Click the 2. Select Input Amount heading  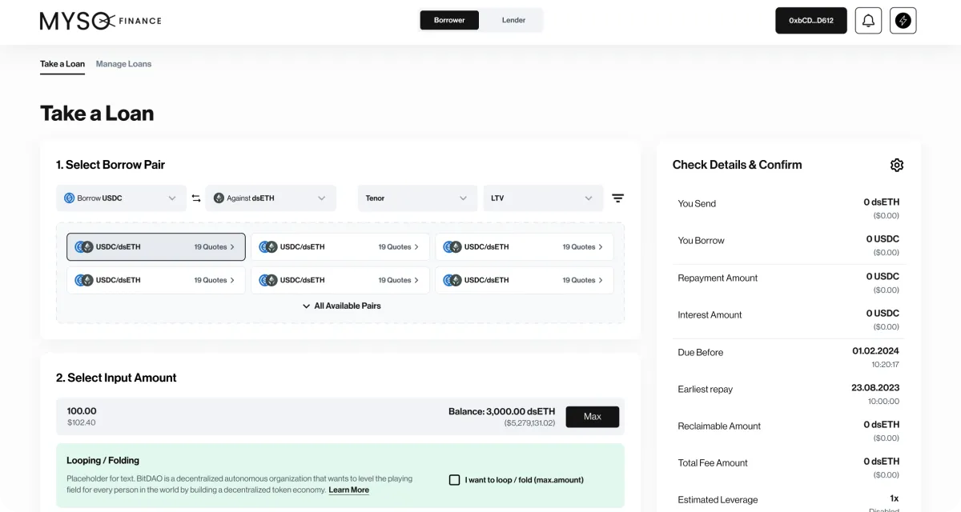(x=116, y=378)
